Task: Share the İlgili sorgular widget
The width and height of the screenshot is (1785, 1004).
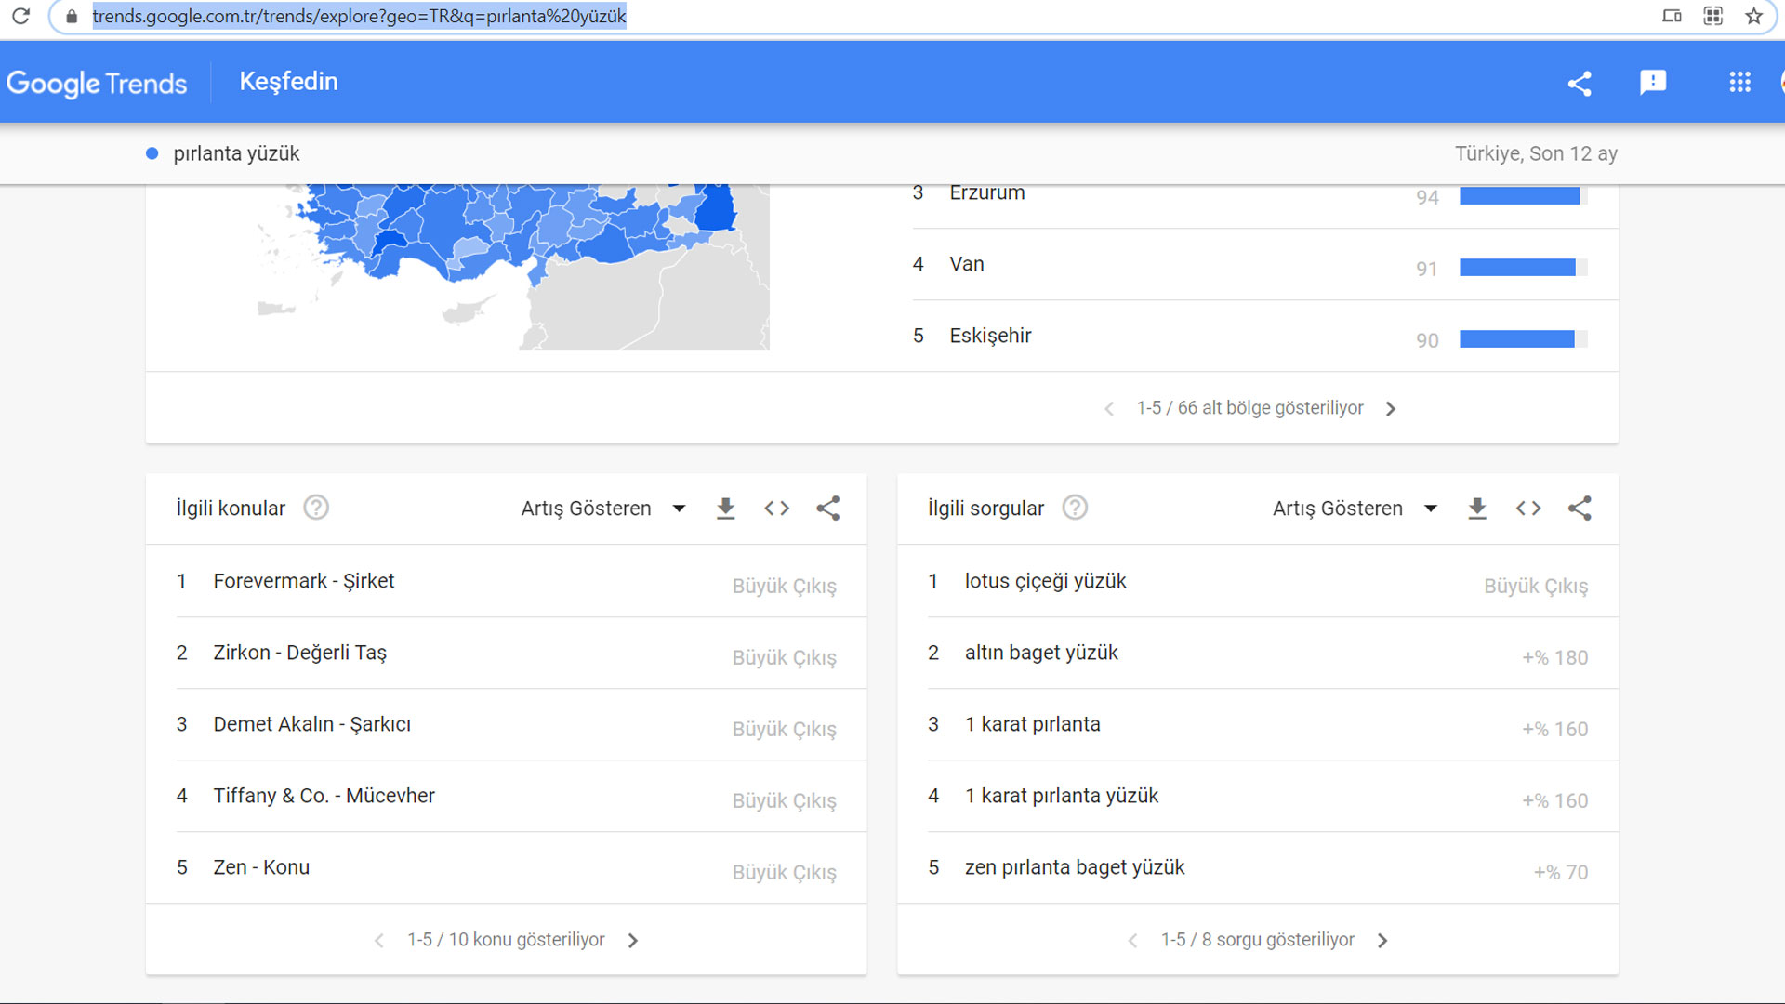Action: pyautogui.click(x=1580, y=509)
